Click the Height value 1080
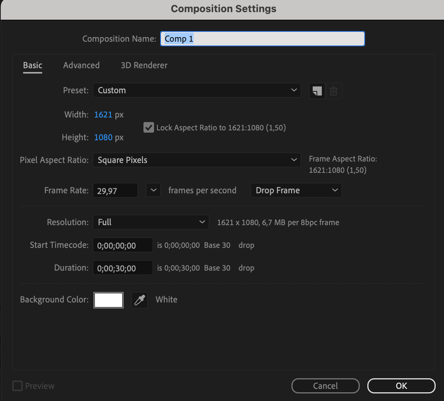 coord(103,137)
